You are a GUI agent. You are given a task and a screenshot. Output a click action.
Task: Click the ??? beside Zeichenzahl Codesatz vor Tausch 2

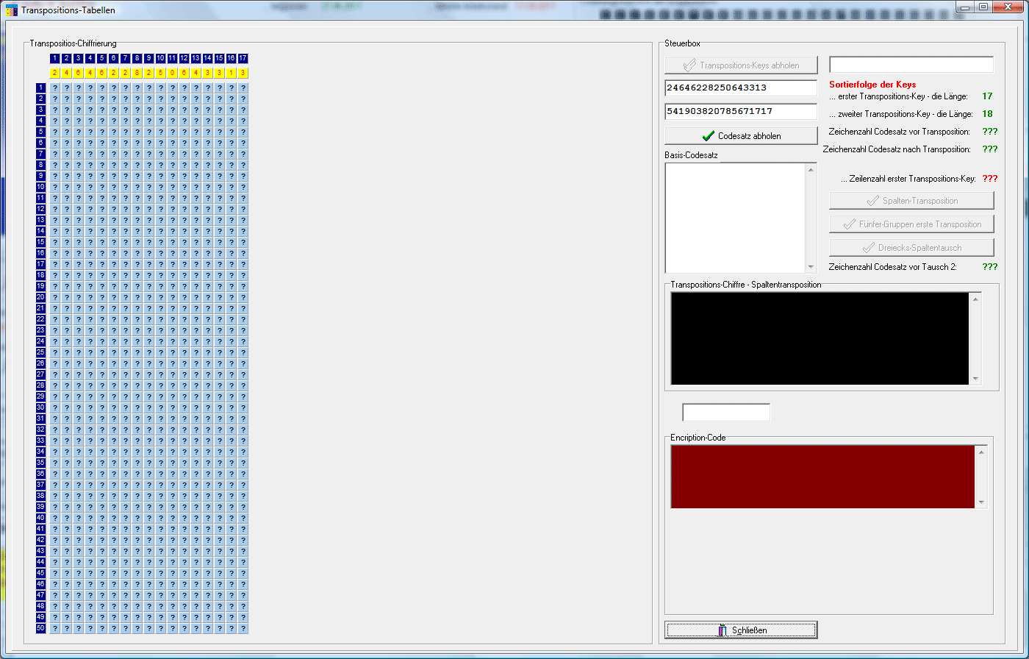(x=990, y=267)
